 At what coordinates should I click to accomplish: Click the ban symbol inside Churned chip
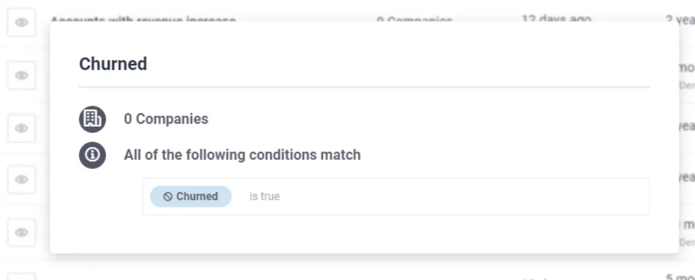pos(168,197)
